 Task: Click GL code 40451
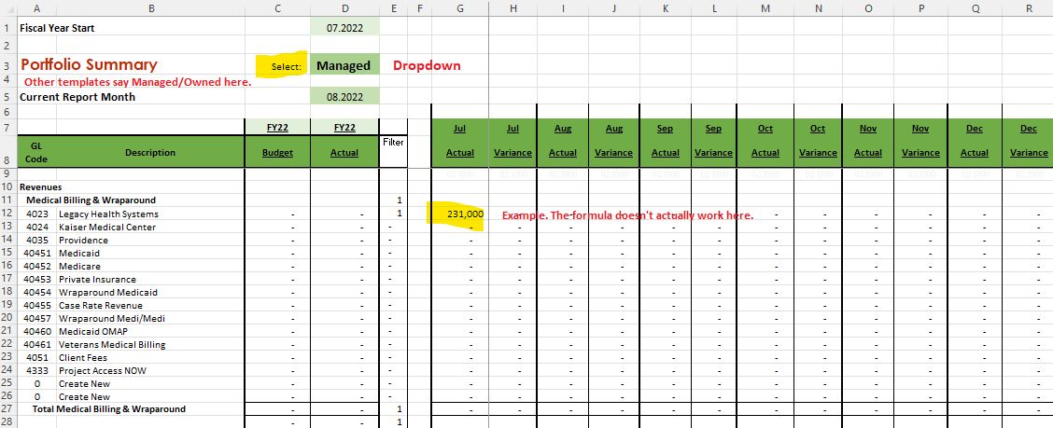36,253
